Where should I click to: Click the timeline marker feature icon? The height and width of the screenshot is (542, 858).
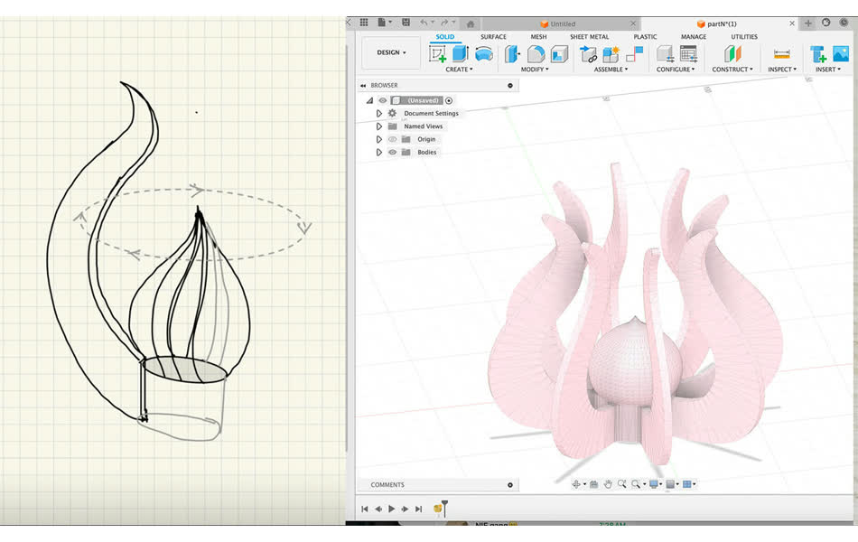(x=439, y=509)
